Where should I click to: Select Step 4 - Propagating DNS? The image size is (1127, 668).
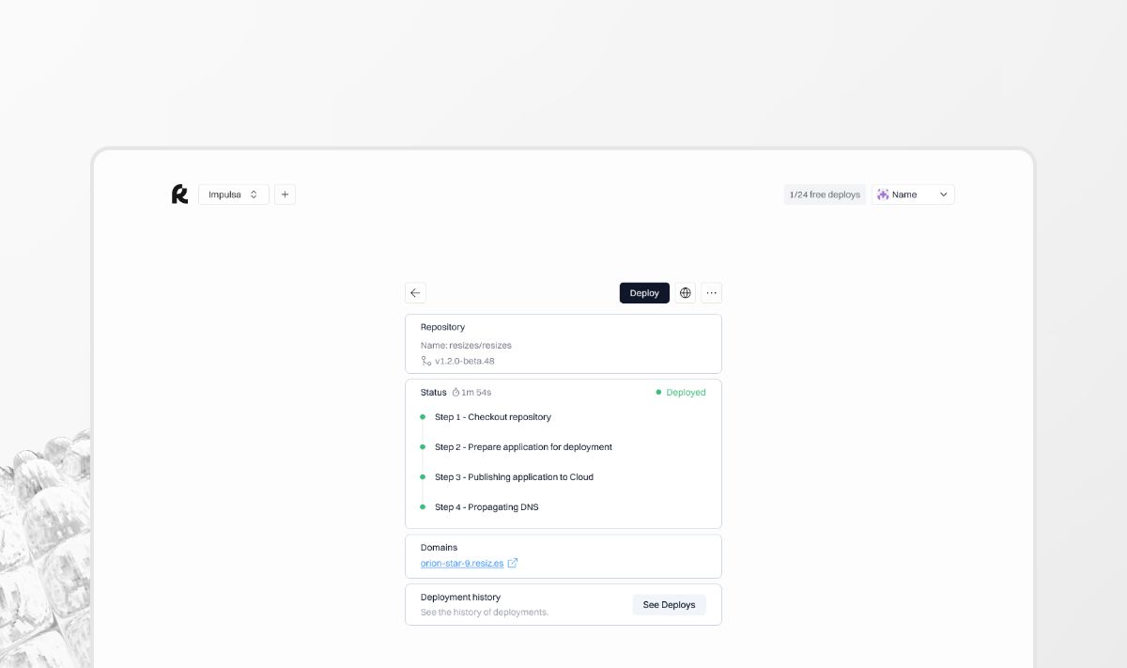coord(486,507)
